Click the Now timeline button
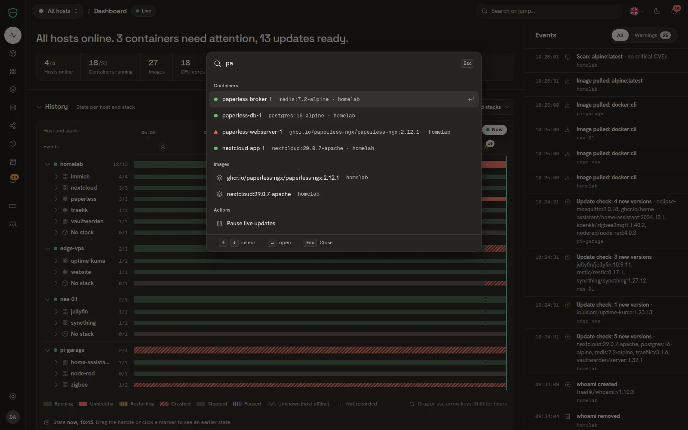 click(x=494, y=129)
